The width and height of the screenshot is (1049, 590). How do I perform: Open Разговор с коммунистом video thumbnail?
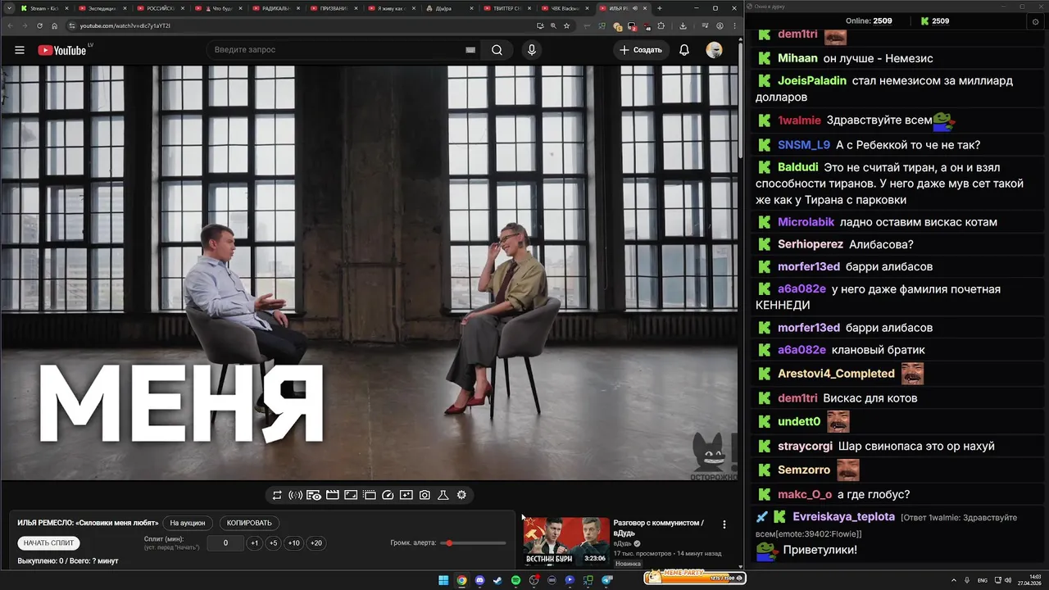coord(566,542)
